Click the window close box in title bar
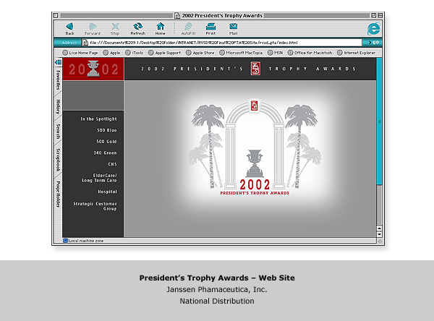This screenshot has width=434, height=321. tap(56, 15)
